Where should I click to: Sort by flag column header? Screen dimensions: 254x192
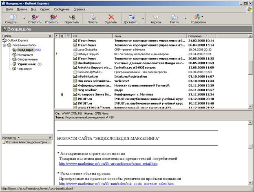(68, 36)
